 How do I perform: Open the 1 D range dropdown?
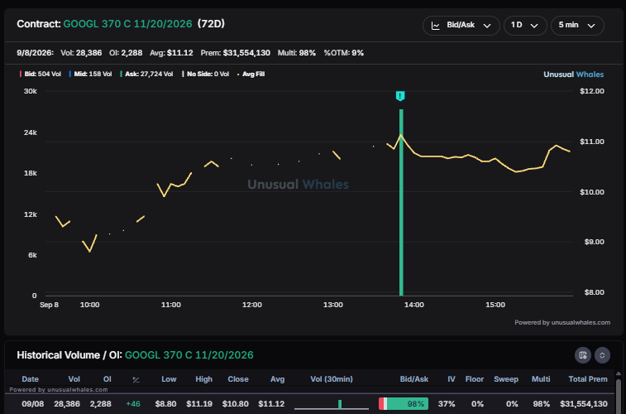[x=525, y=26]
